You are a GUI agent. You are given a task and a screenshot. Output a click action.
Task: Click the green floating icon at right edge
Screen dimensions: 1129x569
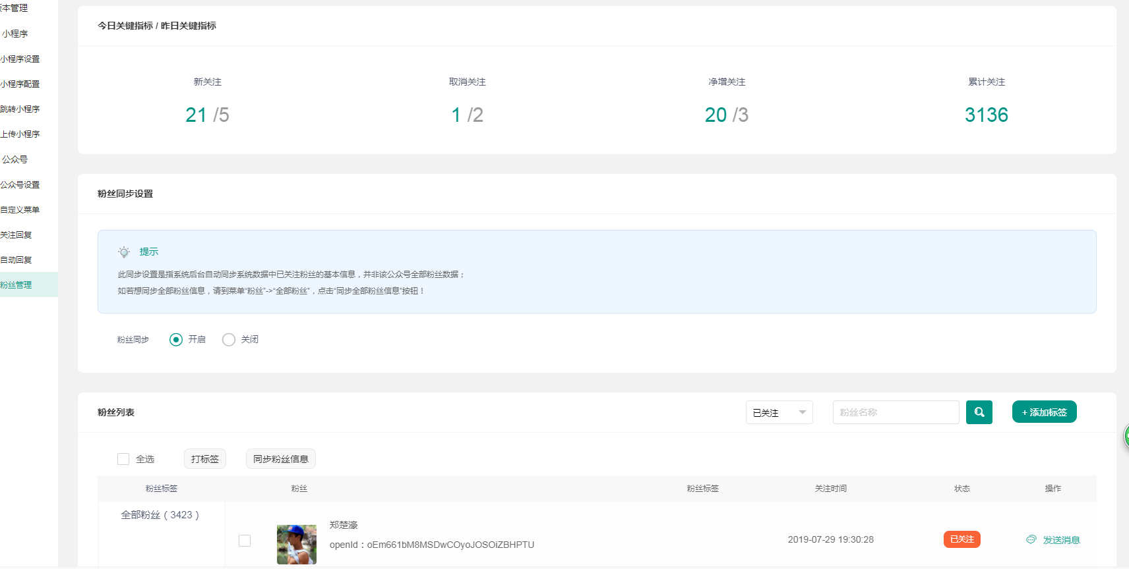click(1125, 435)
